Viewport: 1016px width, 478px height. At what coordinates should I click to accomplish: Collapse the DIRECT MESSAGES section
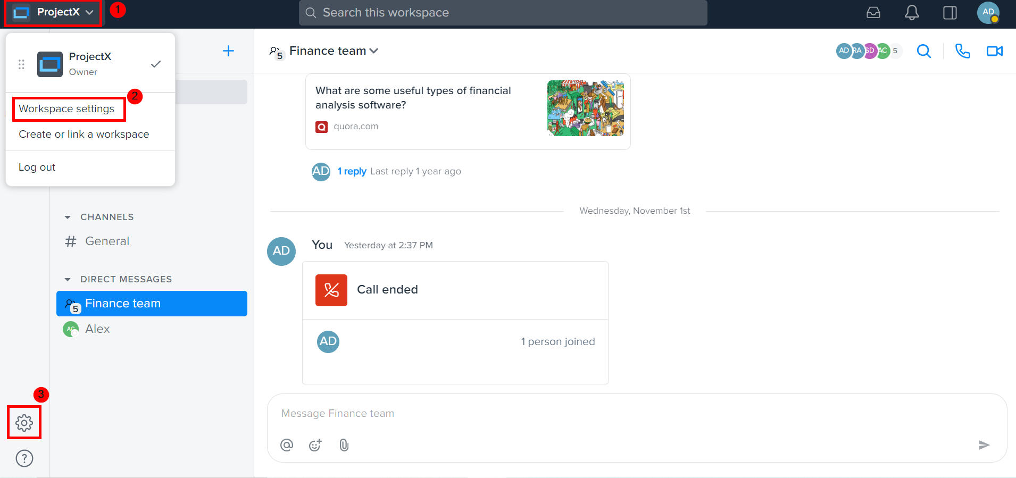tap(68, 279)
